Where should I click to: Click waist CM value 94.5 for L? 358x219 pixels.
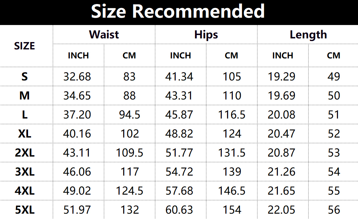click(130, 115)
